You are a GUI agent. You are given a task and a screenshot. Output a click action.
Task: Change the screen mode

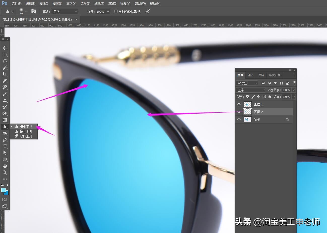(5, 206)
